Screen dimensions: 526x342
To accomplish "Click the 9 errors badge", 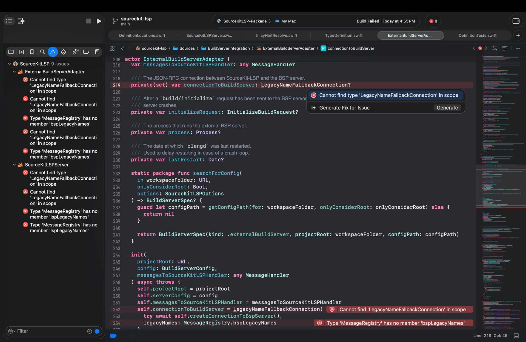I will point(433,21).
